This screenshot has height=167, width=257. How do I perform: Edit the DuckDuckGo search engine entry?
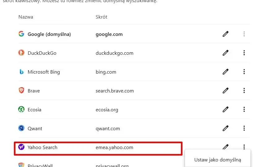click(225, 53)
